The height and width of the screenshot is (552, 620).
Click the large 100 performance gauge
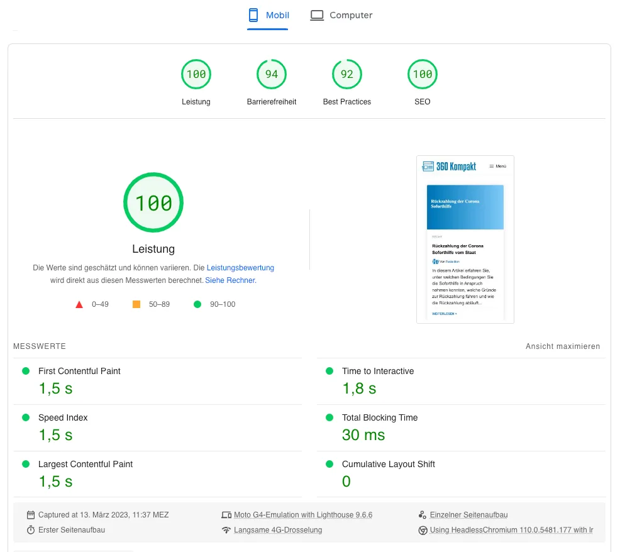pyautogui.click(x=153, y=202)
